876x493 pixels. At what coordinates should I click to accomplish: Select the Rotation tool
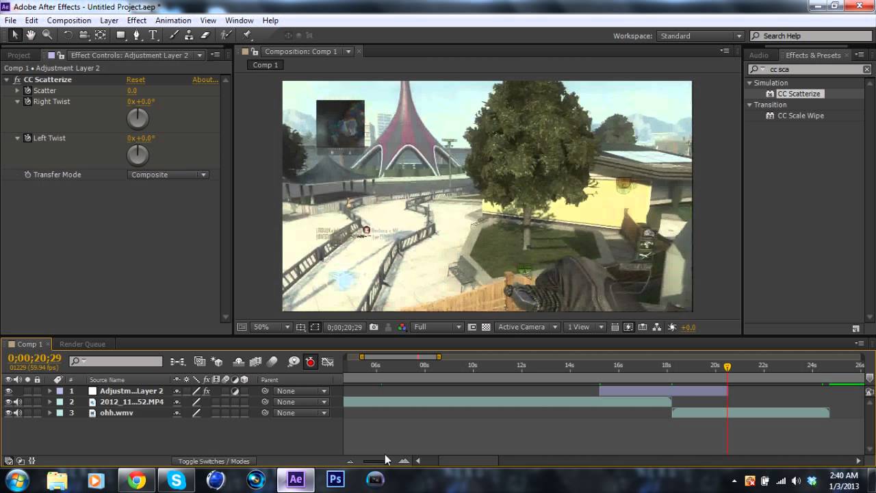68,35
